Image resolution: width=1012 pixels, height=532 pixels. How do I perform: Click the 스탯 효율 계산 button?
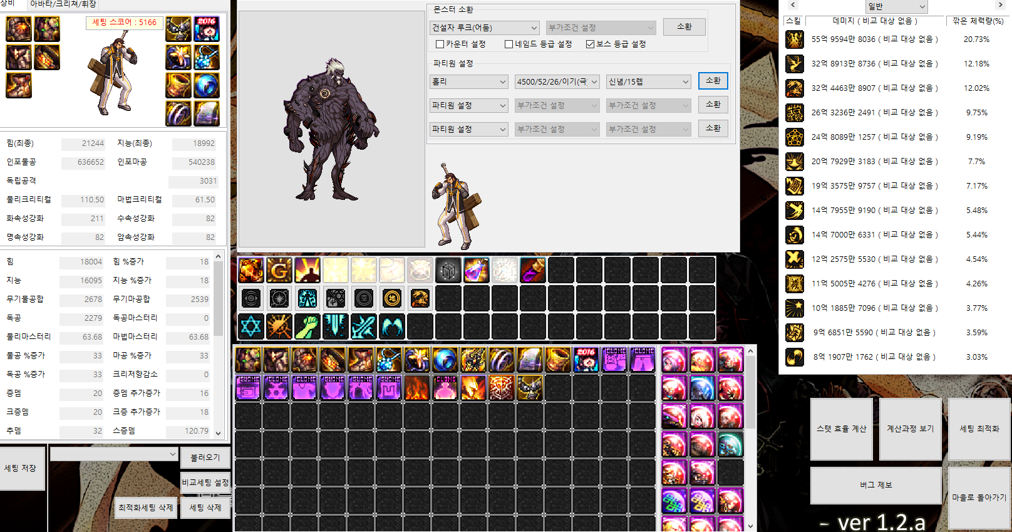pyautogui.click(x=841, y=429)
